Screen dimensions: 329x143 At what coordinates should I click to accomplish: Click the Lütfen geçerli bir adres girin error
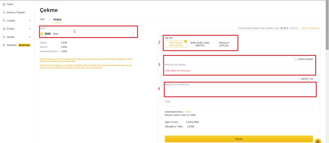(x=177, y=71)
